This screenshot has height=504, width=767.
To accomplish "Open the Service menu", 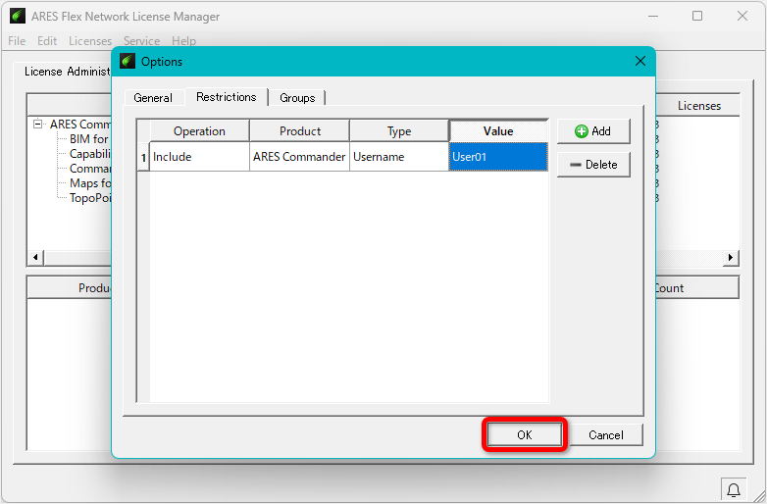I will (141, 41).
